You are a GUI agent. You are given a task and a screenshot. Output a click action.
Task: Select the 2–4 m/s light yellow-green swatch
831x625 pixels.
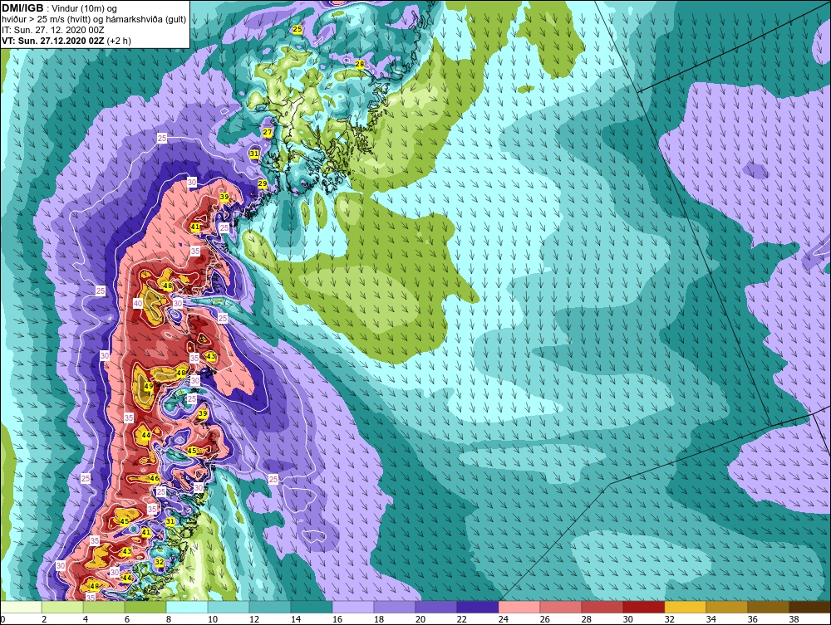coord(62,607)
